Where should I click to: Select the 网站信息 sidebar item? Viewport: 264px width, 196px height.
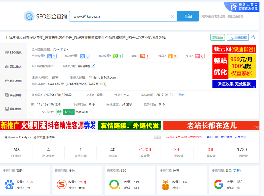click(x=14, y=109)
